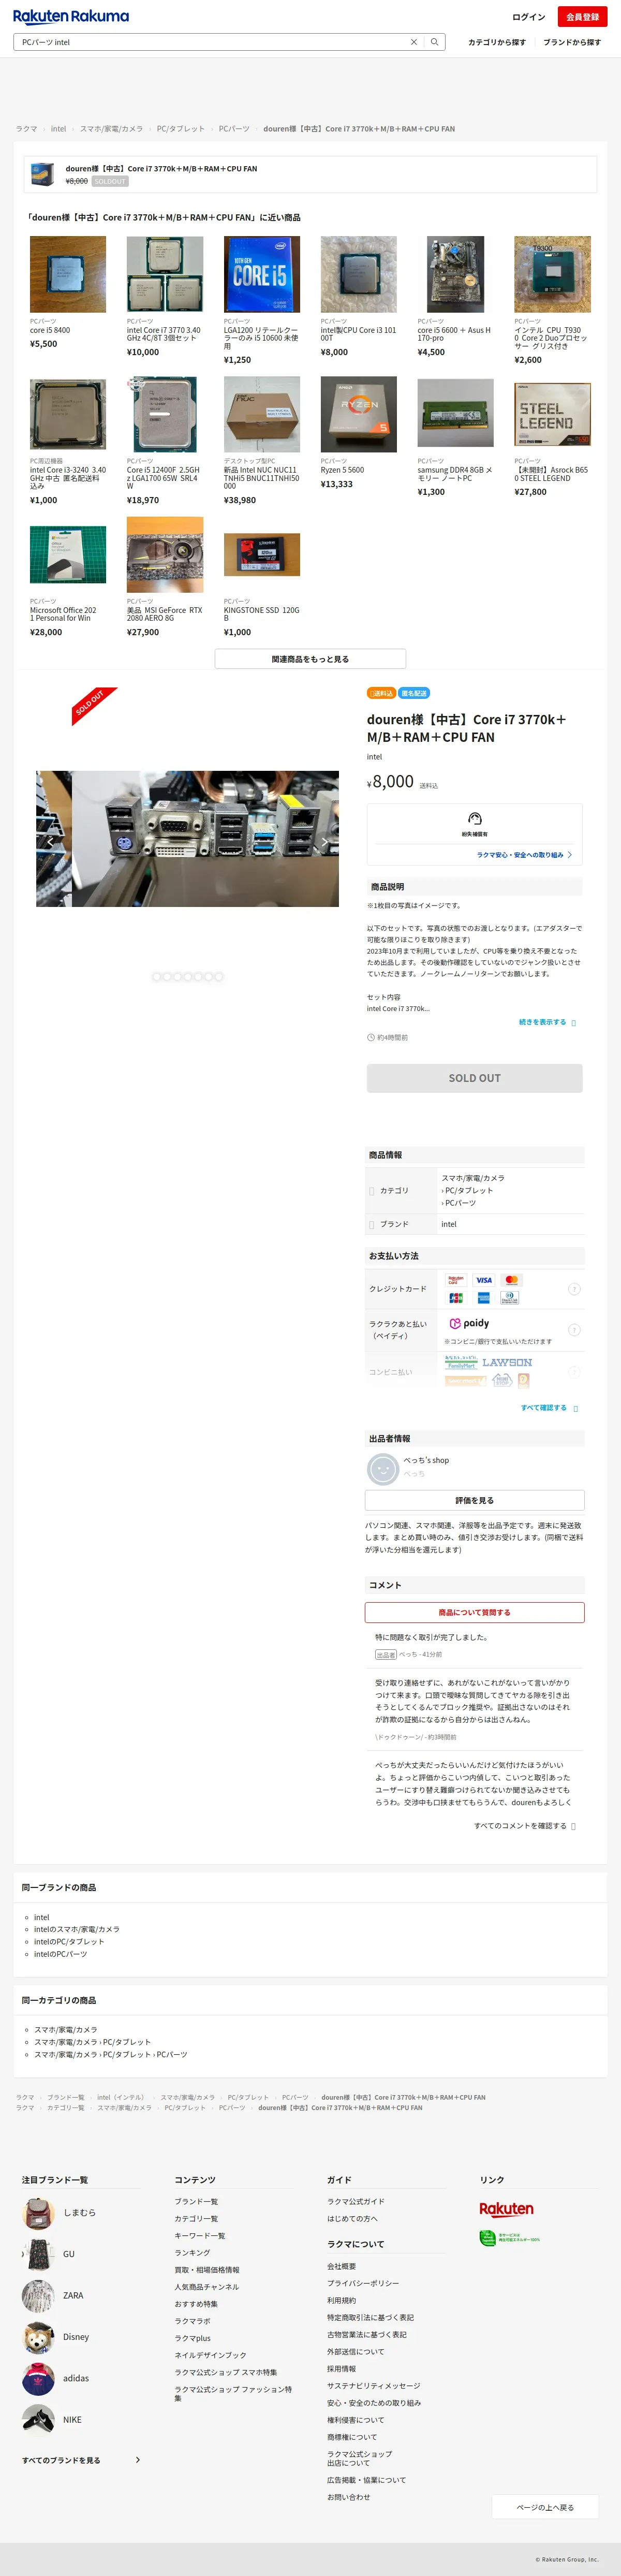Clear the search field with X icon

click(x=414, y=42)
